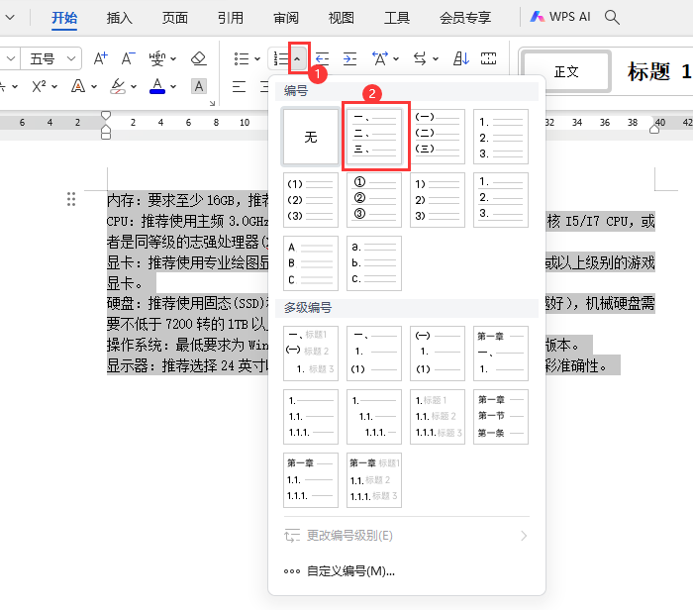
Task: Switch to the 引用 tab
Action: (x=231, y=18)
